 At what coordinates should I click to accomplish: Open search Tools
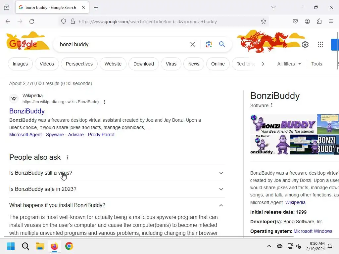pos(316,64)
